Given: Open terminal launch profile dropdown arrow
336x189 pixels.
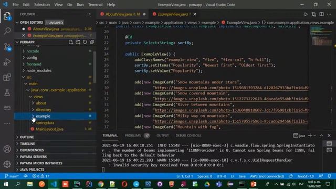Looking at the screenshot, I should pos(314,135).
